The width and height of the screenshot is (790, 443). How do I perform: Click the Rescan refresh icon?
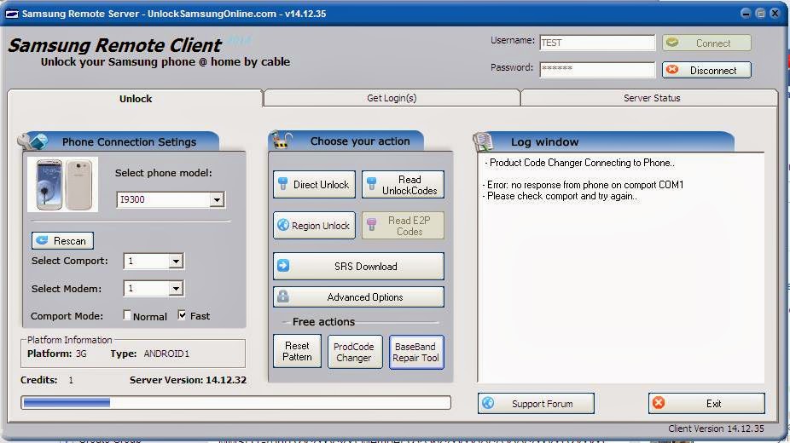pos(42,240)
